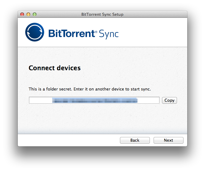Click the BitTorrent wordmark in the header
The width and height of the screenshot is (205, 171).
(x=72, y=33)
